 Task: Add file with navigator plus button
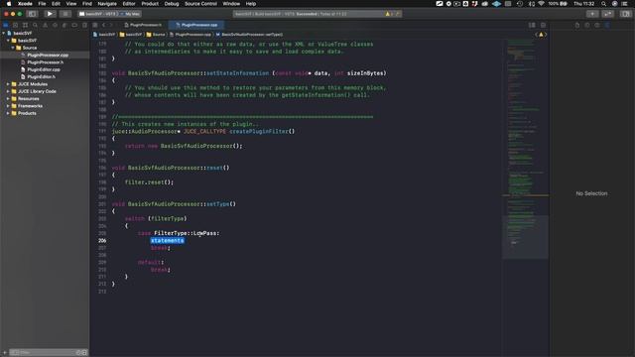pyautogui.click(x=5, y=353)
